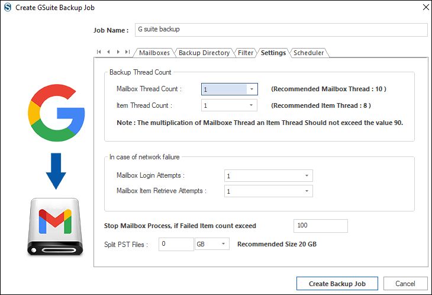Click the previous-tab navigation arrow
The width and height of the screenshot is (432, 295).
point(108,52)
